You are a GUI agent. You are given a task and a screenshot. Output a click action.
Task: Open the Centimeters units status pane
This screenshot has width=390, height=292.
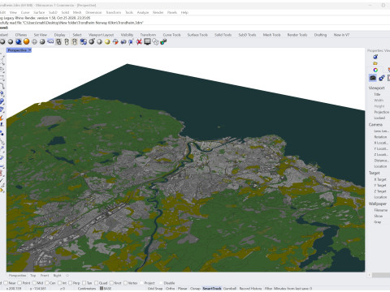[x=87, y=289]
